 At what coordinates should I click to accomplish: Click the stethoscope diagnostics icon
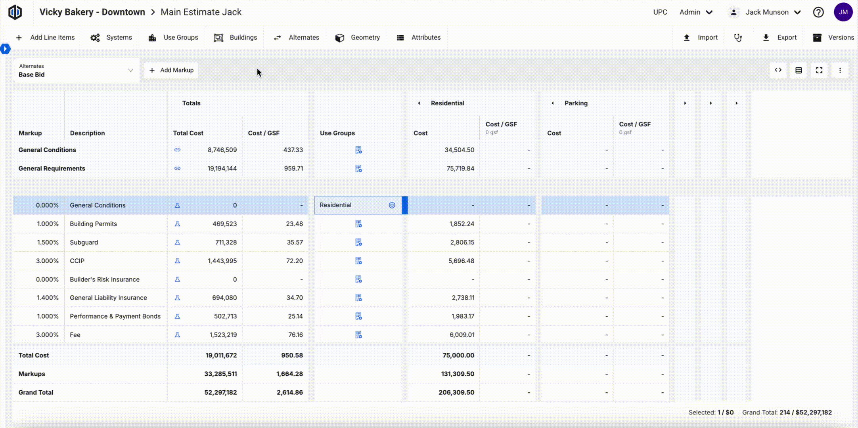[737, 38]
